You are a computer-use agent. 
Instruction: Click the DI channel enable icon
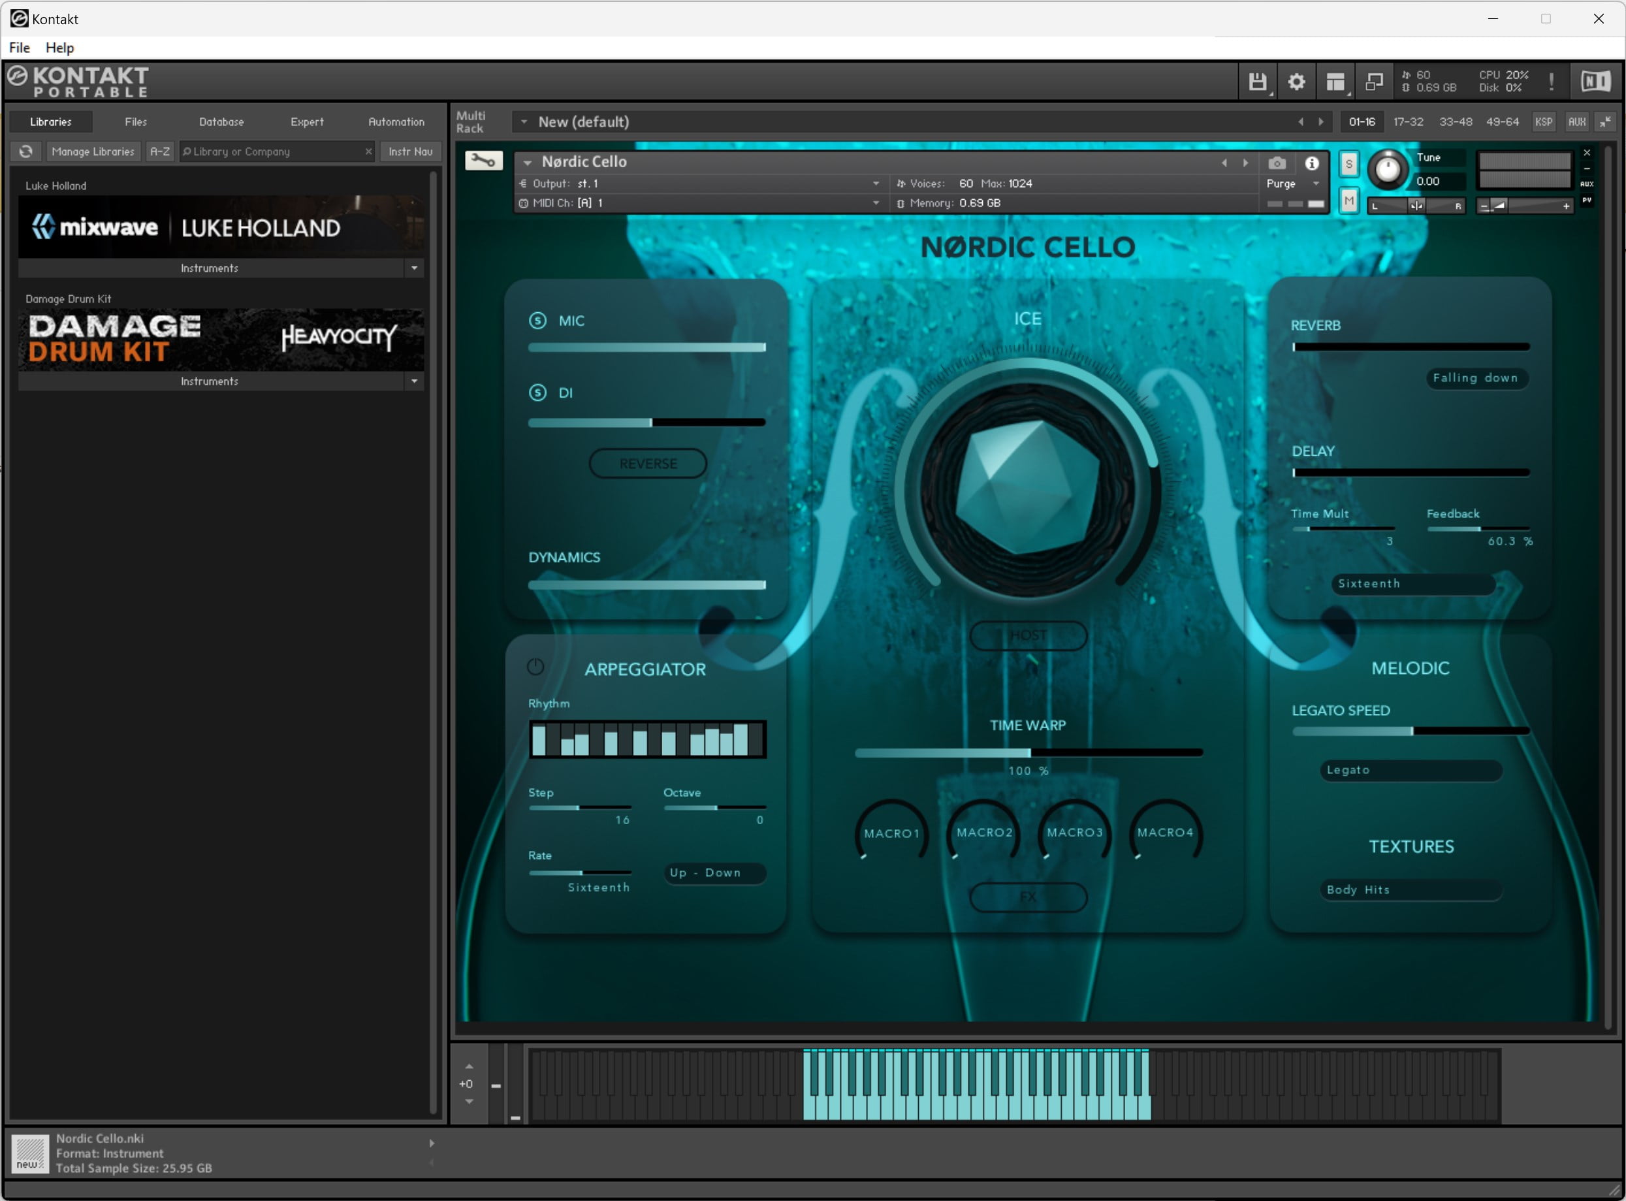[535, 391]
